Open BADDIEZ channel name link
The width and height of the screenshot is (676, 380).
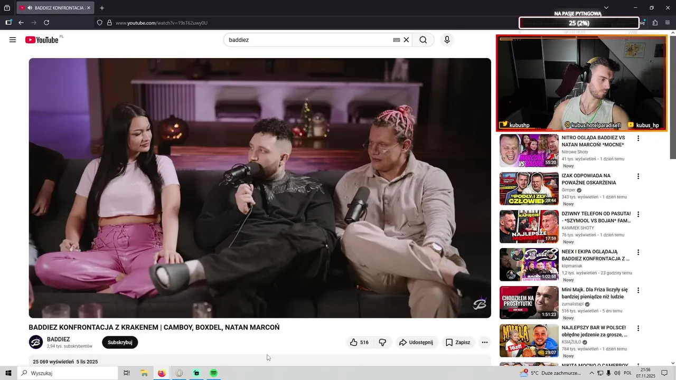pos(58,339)
